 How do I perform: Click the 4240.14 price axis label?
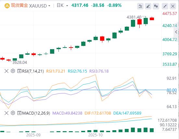pos(170,26)
